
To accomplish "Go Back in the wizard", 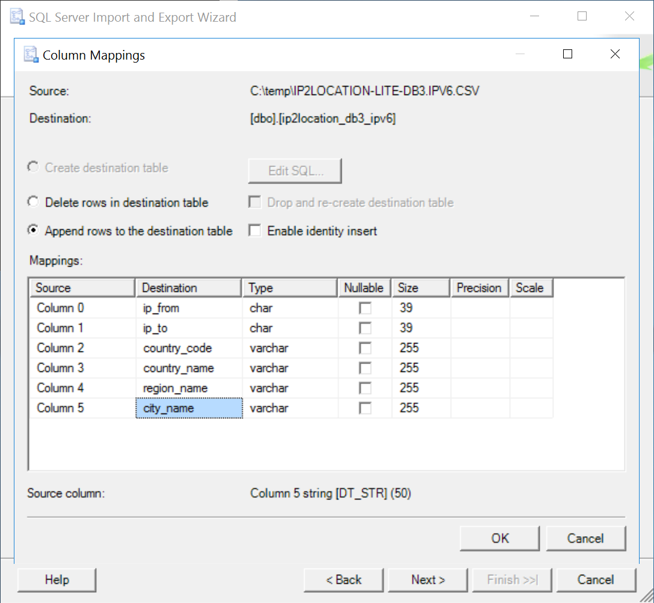I will point(344,580).
